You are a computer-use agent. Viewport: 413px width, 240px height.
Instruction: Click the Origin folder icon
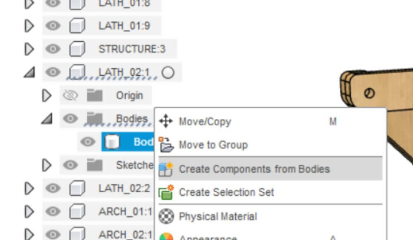95,96
